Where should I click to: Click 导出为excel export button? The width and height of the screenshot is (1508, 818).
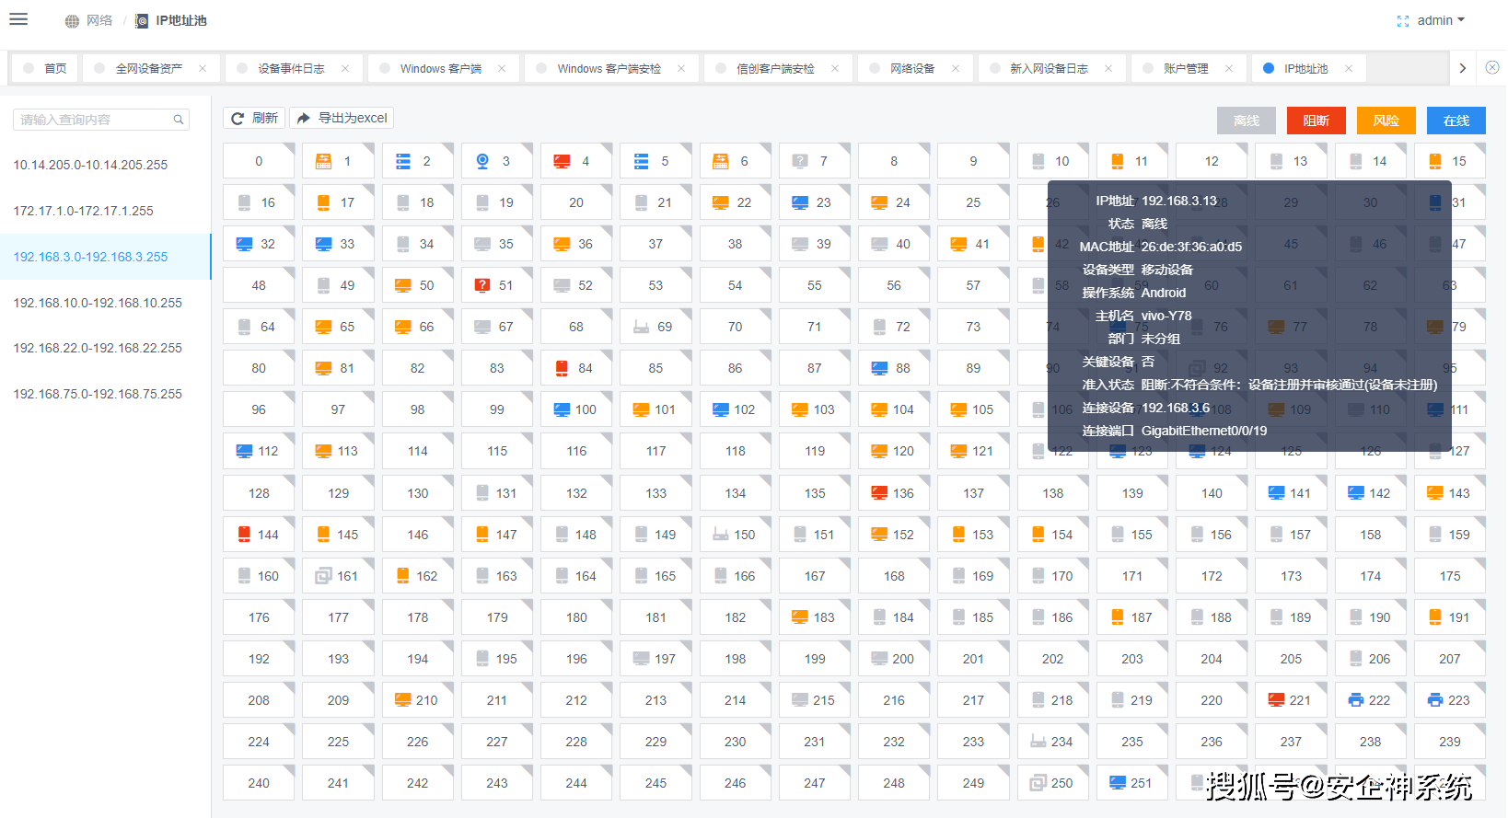pyautogui.click(x=342, y=118)
